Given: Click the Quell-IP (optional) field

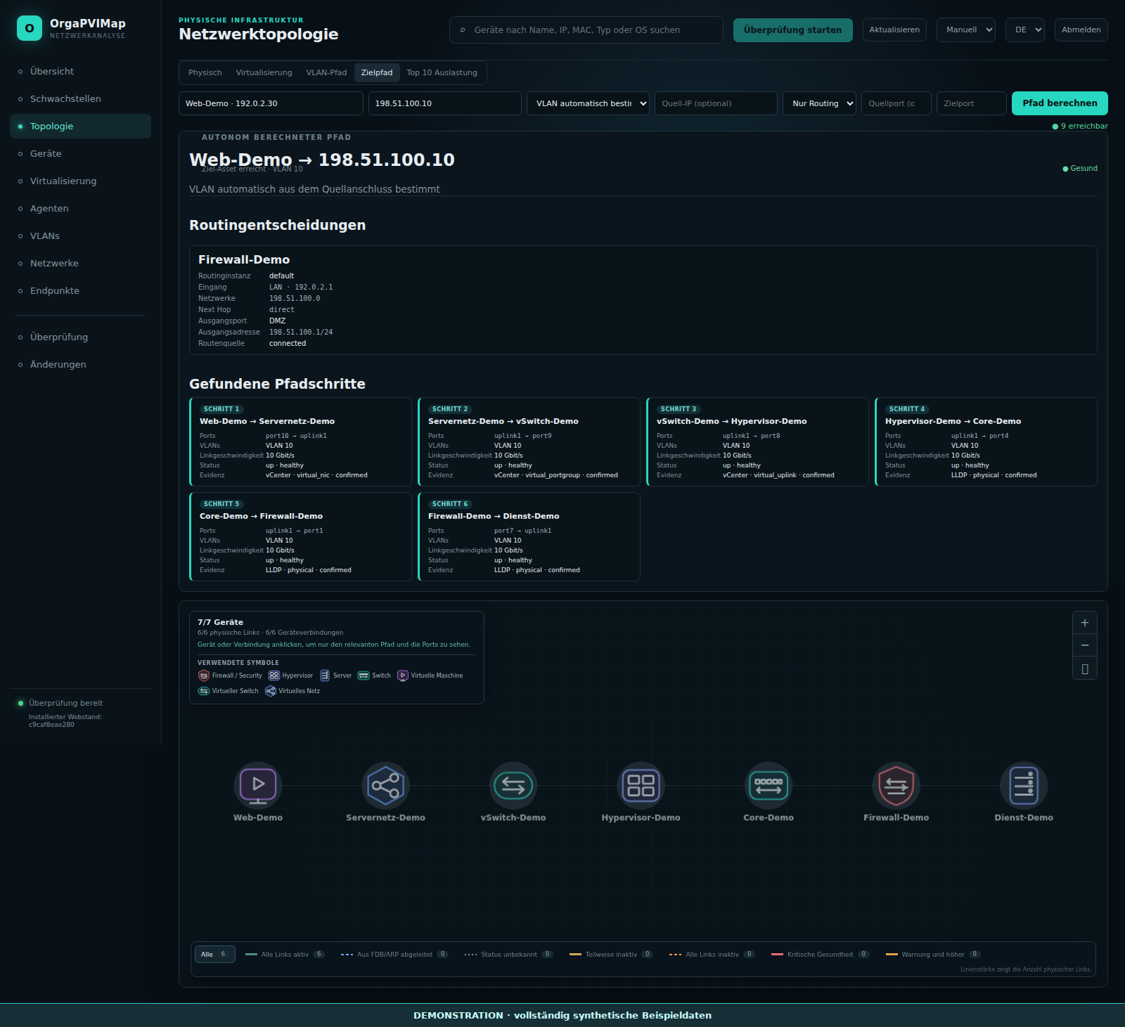Looking at the screenshot, I should pyautogui.click(x=716, y=103).
